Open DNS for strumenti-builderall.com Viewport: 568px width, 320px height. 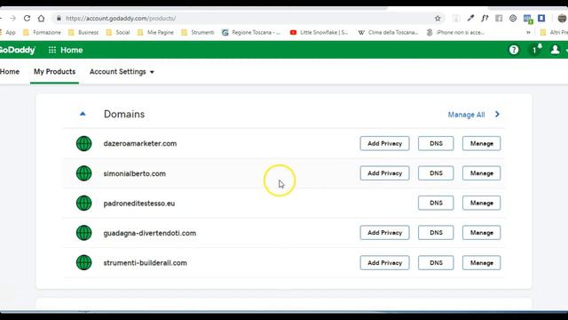point(436,263)
